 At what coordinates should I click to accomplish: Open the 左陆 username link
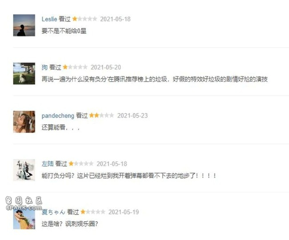point(48,164)
